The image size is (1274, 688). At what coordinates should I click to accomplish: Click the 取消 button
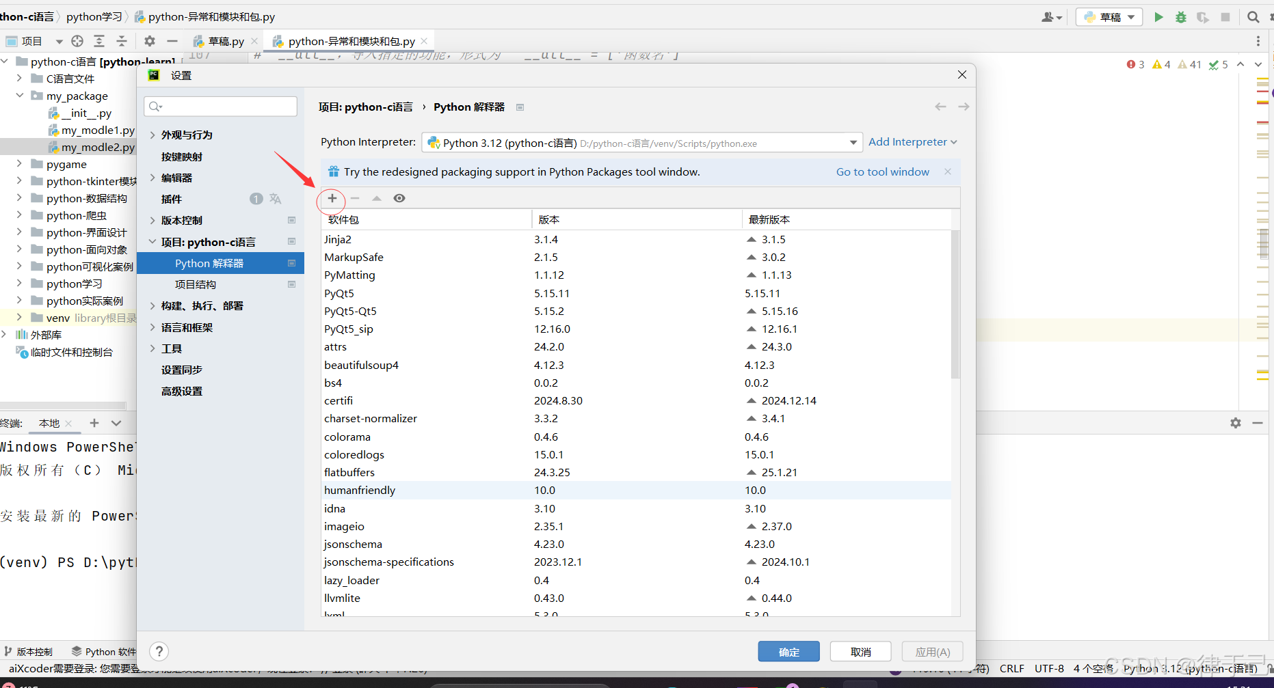tap(861, 652)
